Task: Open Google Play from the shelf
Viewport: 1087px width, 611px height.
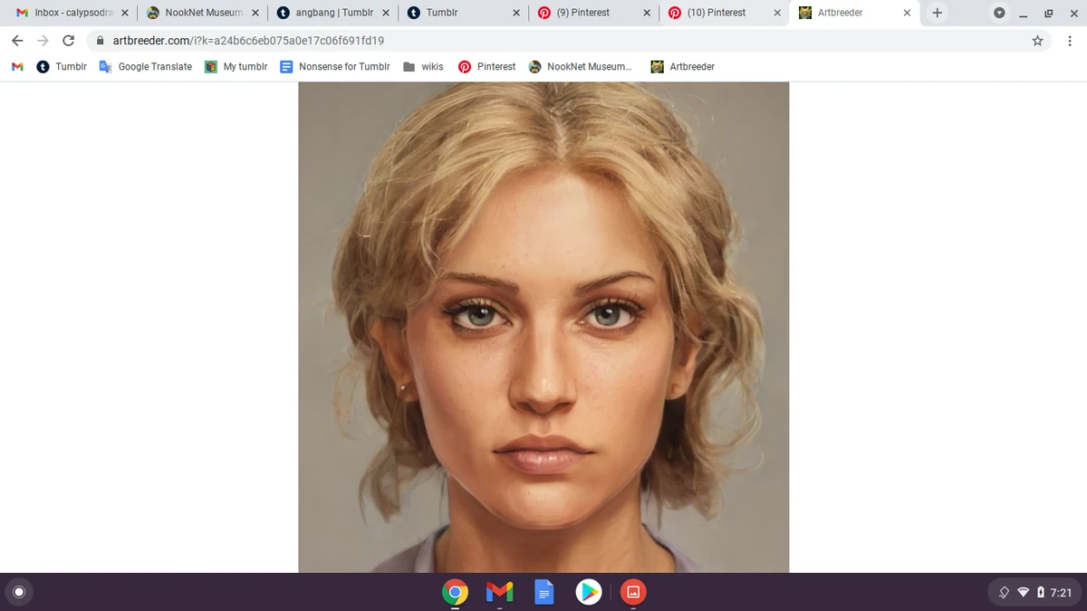Action: point(588,591)
